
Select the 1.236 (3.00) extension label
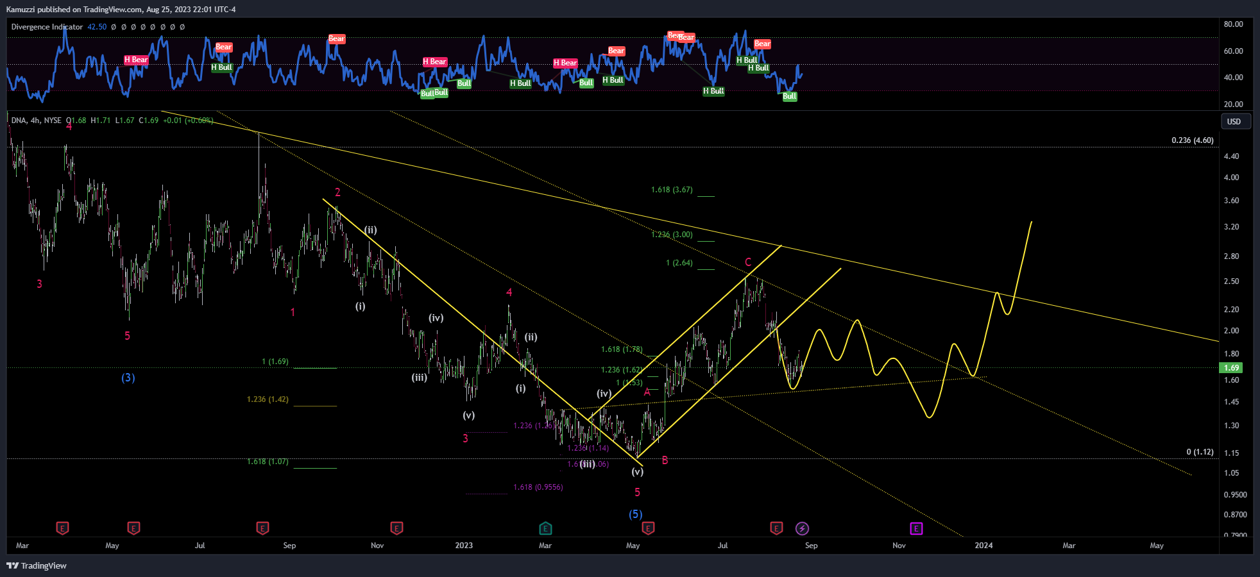(672, 235)
